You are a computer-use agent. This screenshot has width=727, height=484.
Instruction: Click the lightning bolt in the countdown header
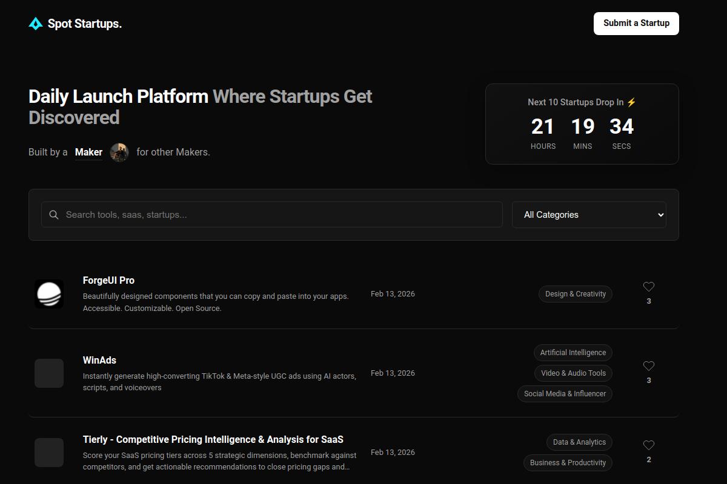(x=631, y=102)
